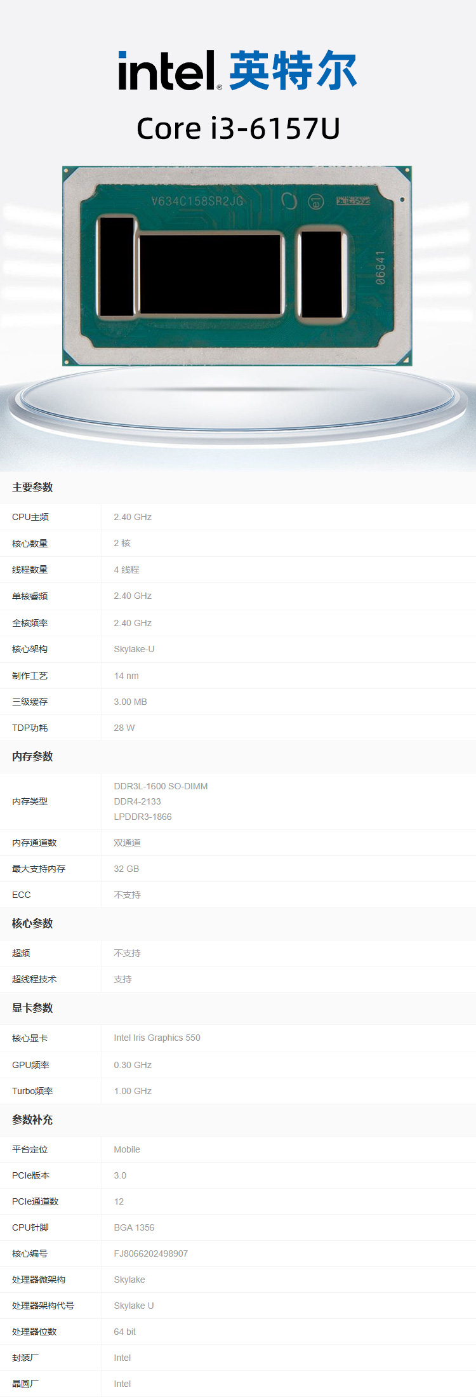Image resolution: width=476 pixels, height=1397 pixels.
Task: Click the 2 核 value
Action: (122, 543)
